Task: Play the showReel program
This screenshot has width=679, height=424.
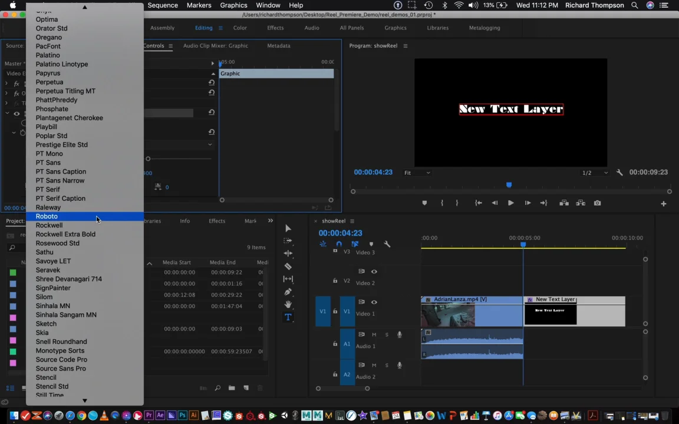Action: pyautogui.click(x=511, y=203)
